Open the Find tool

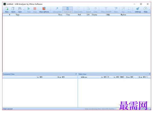coord(129,10)
